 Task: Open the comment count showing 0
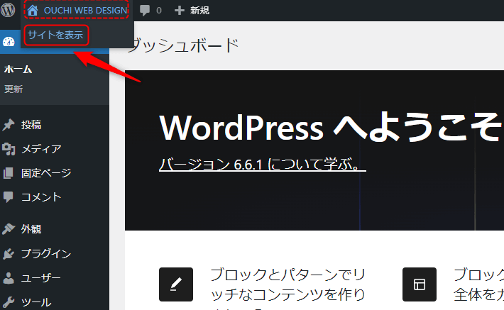coord(159,11)
